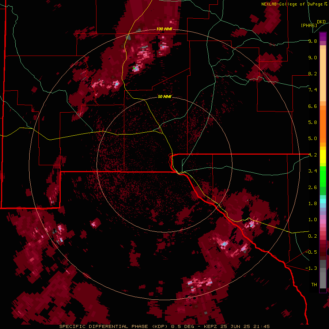Select the 4.2 scale value
Image resolution: width=329 pixels, height=329 pixels.
coord(313,155)
